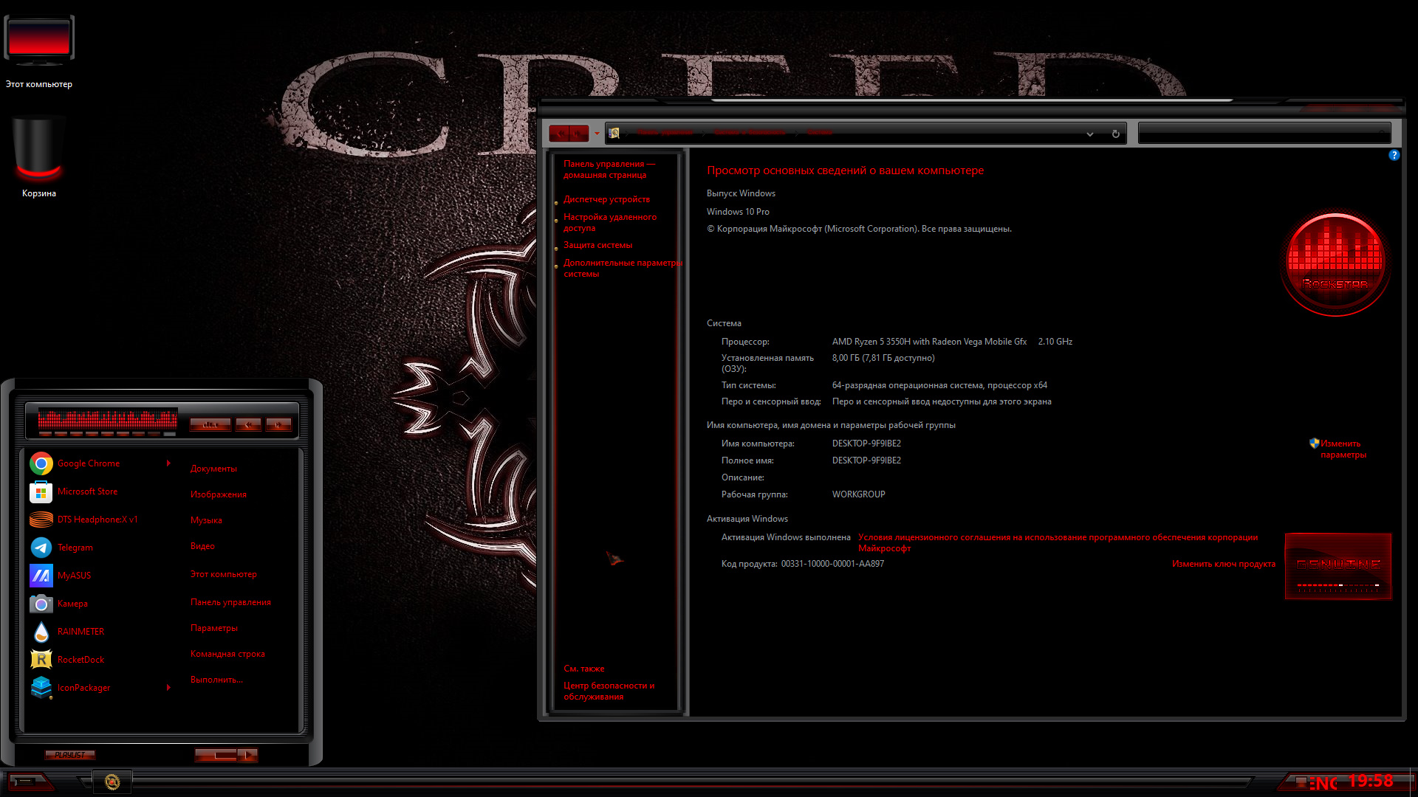Click the blue help question mark icon
The image size is (1418, 797).
point(1394,155)
